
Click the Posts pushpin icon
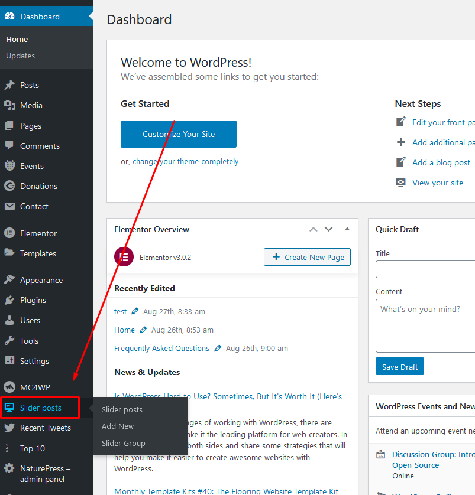click(x=9, y=85)
